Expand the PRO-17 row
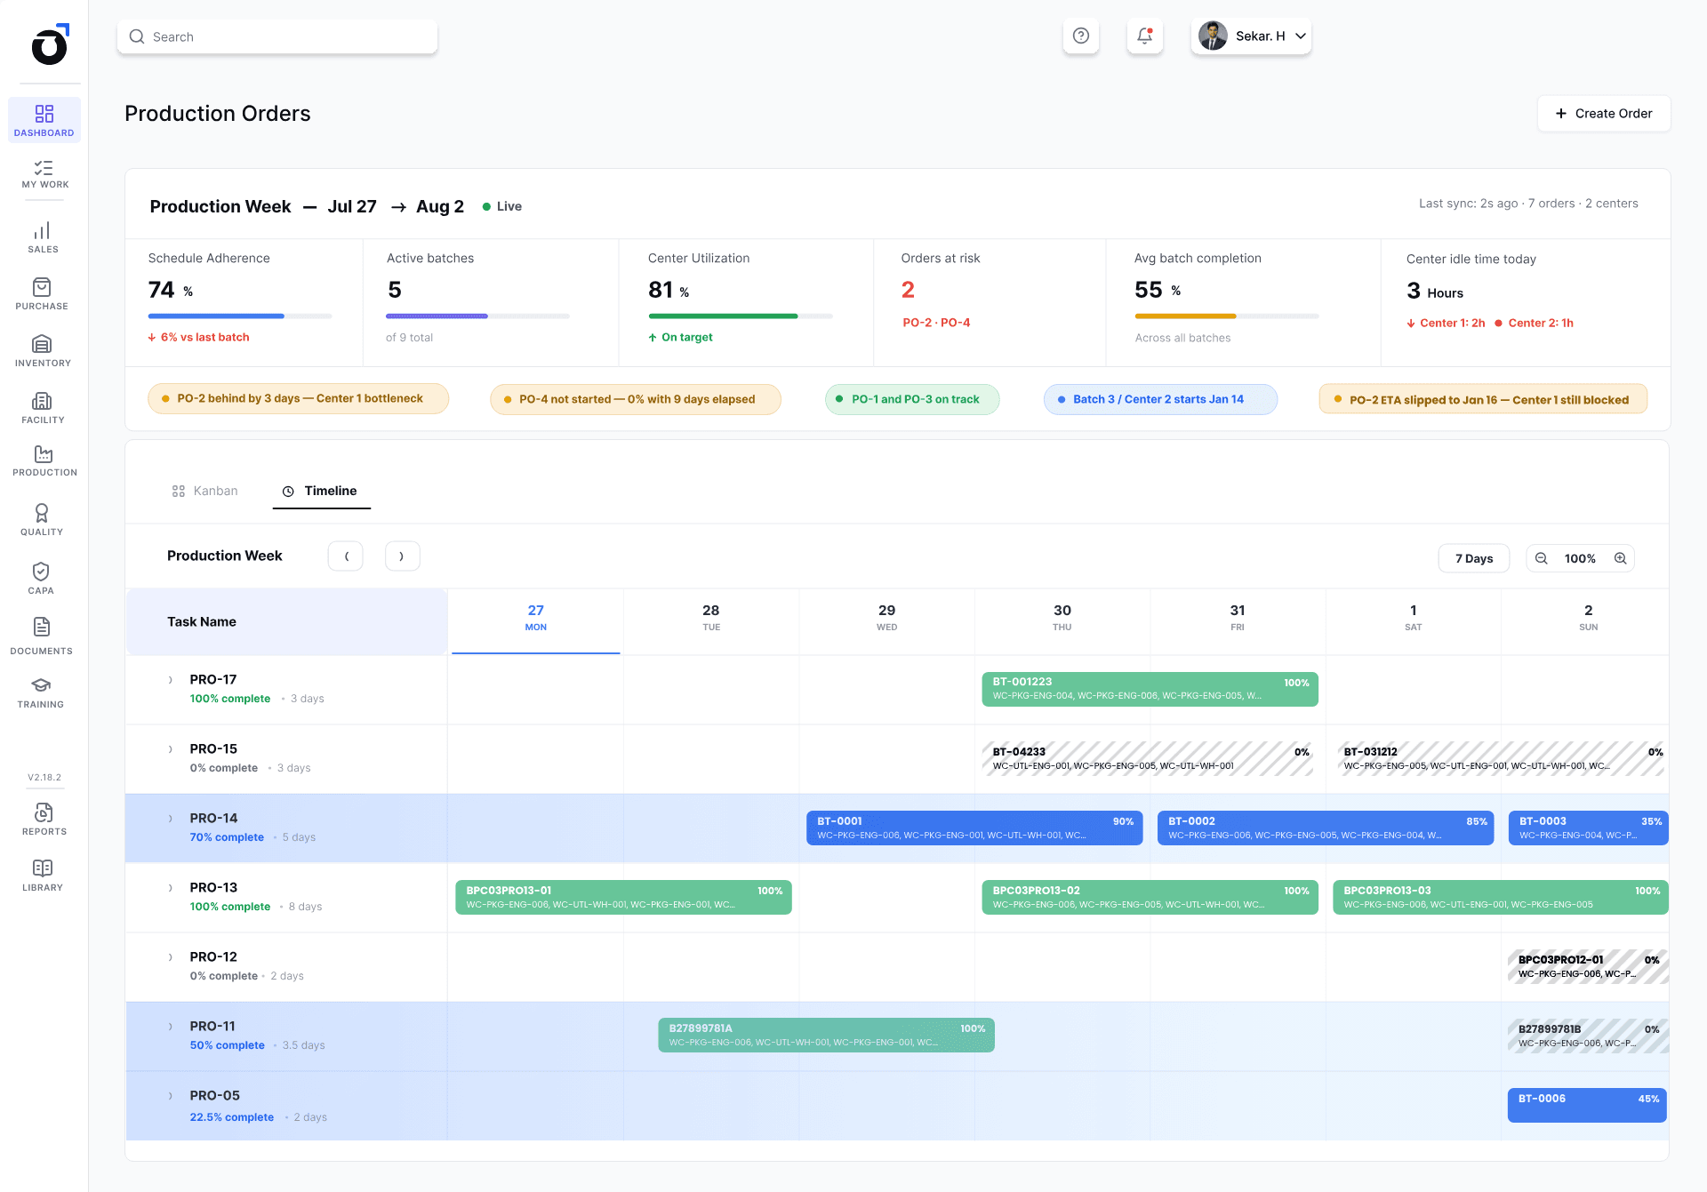This screenshot has height=1192, width=1707. pos(171,680)
